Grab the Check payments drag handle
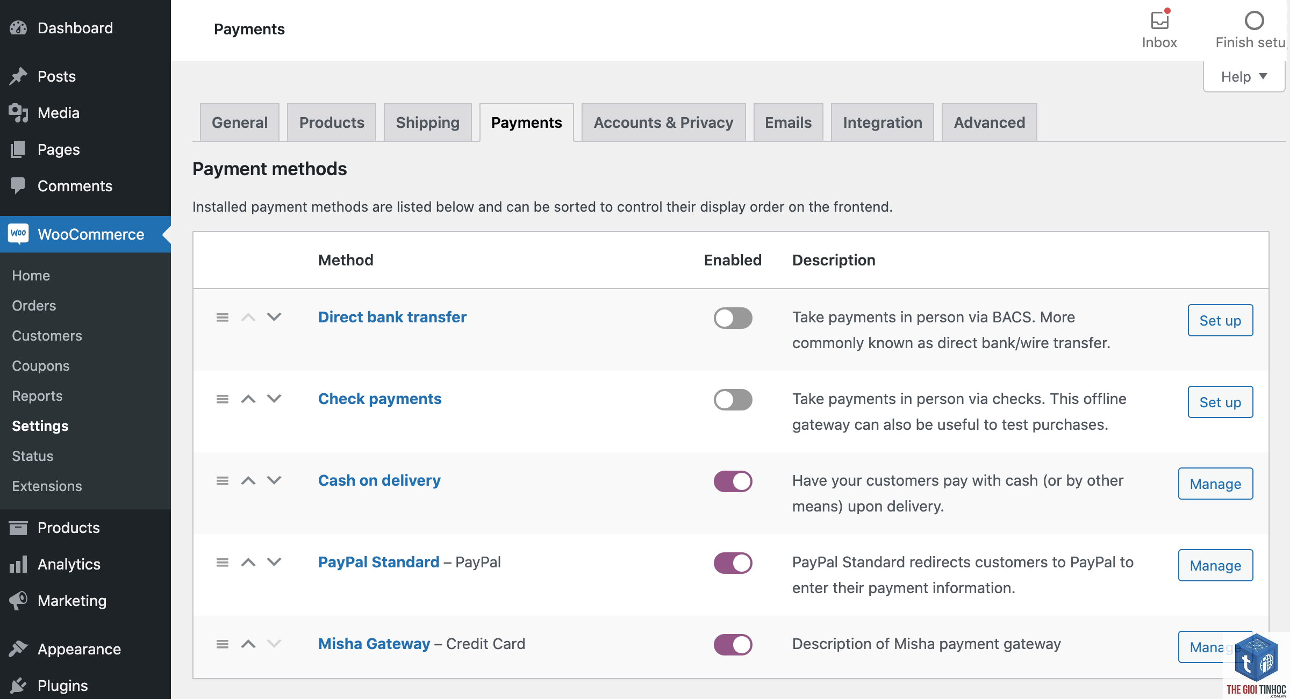 tap(223, 399)
